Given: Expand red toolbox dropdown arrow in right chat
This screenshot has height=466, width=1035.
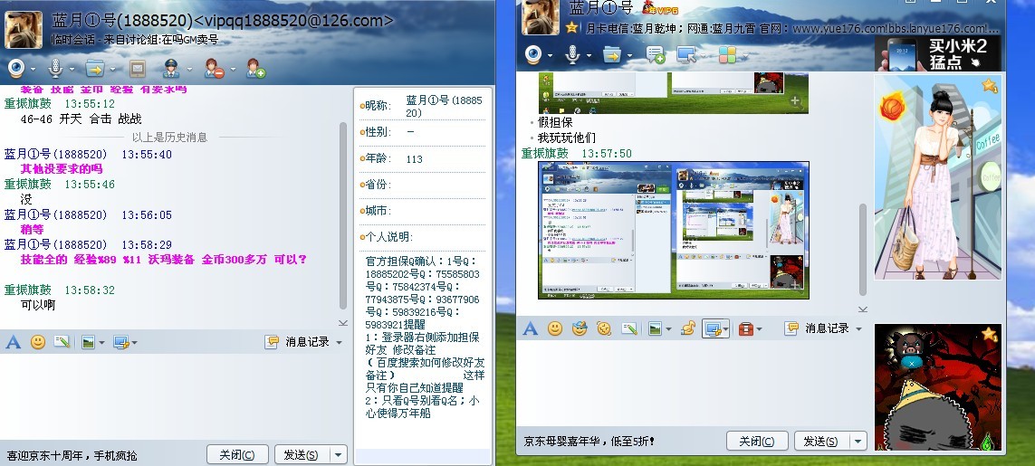Looking at the screenshot, I should click(x=759, y=328).
